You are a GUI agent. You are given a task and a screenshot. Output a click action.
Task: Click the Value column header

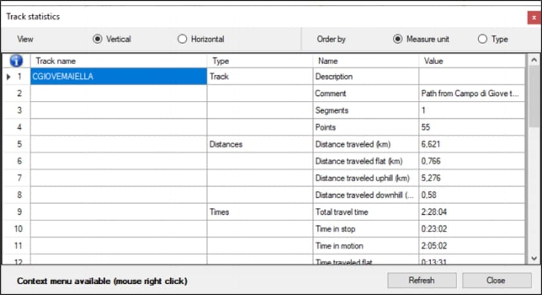[x=472, y=61]
